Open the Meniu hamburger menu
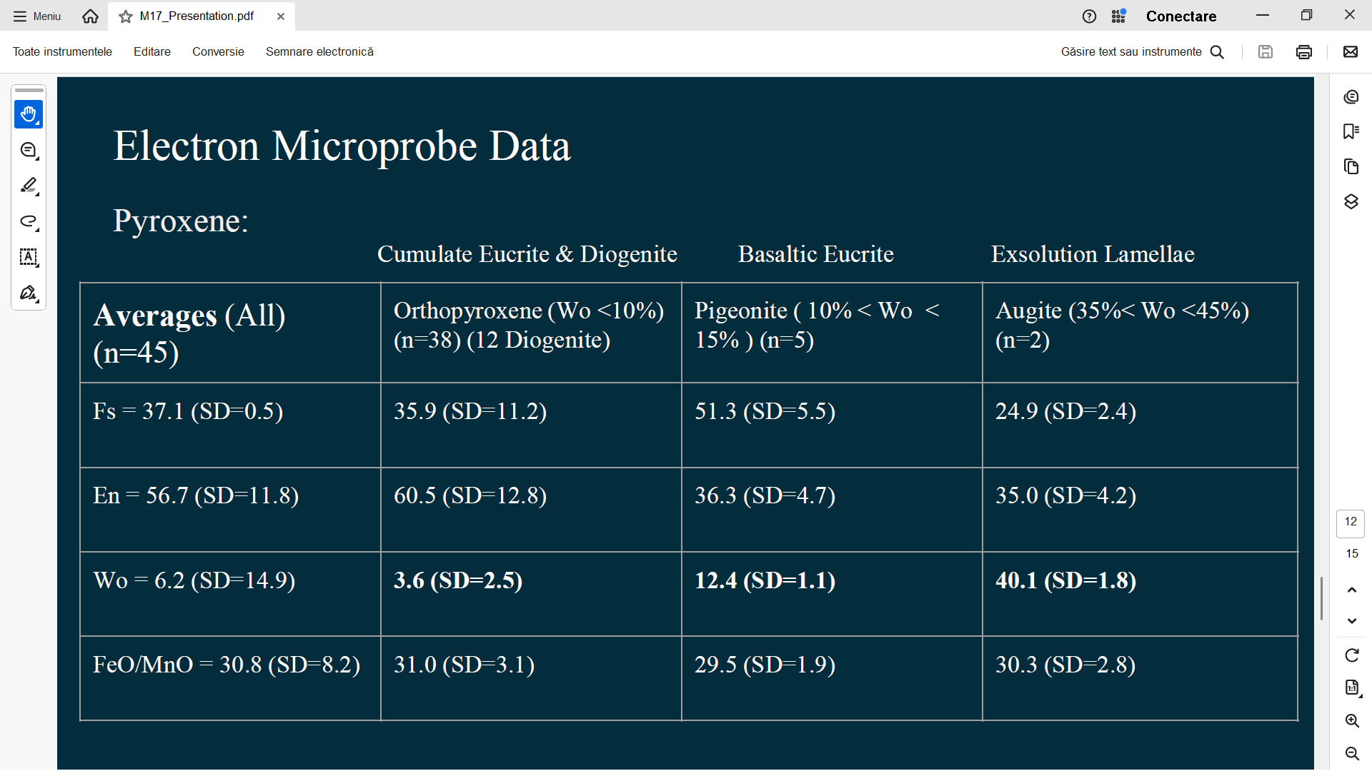This screenshot has width=1372, height=771. [x=37, y=16]
